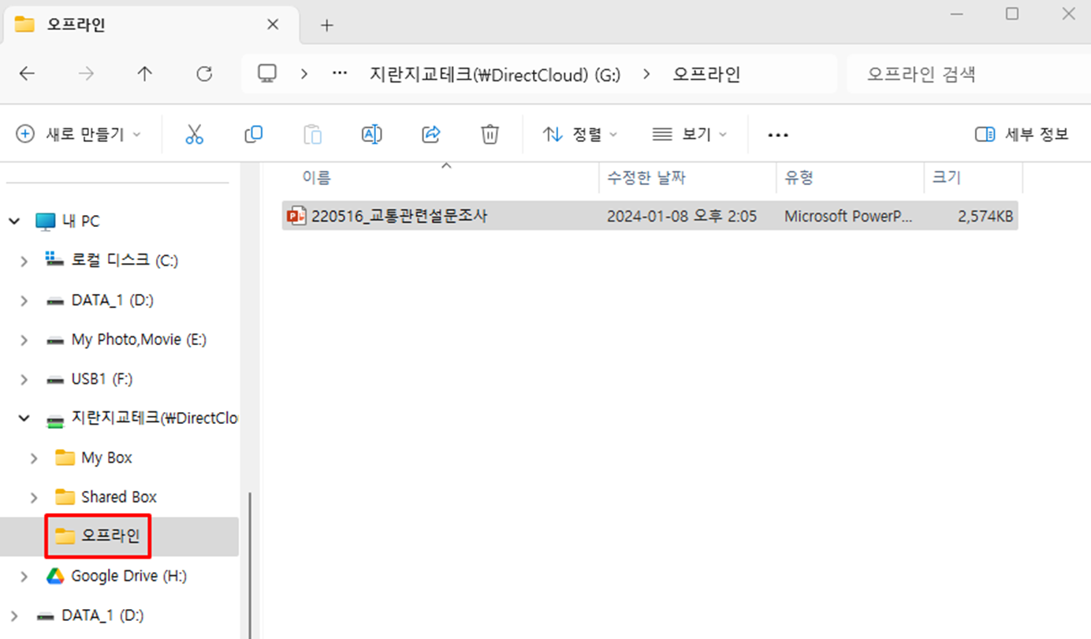Go up one folder level
Image resolution: width=1091 pixels, height=639 pixels.
tap(144, 74)
